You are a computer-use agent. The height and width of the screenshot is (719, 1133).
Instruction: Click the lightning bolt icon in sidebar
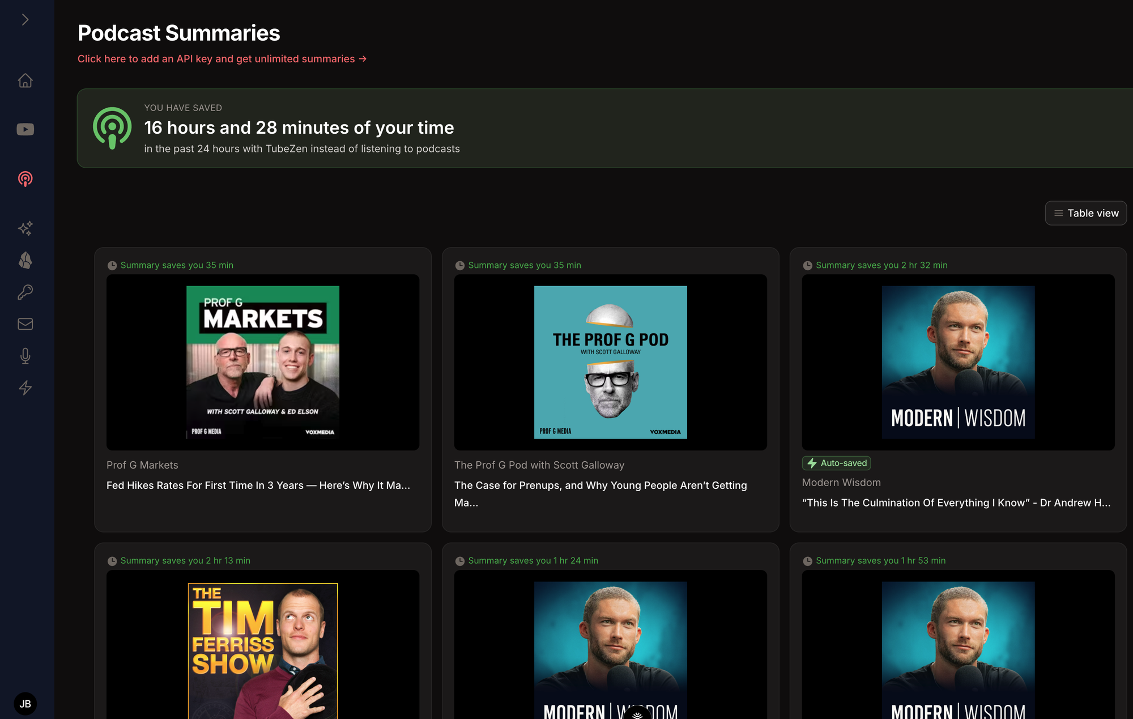tap(25, 388)
